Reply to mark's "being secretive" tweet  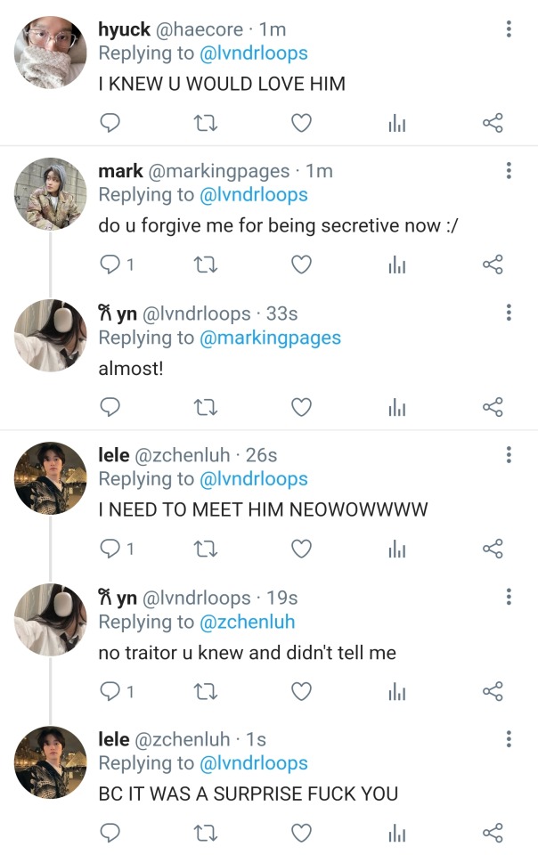click(x=110, y=265)
